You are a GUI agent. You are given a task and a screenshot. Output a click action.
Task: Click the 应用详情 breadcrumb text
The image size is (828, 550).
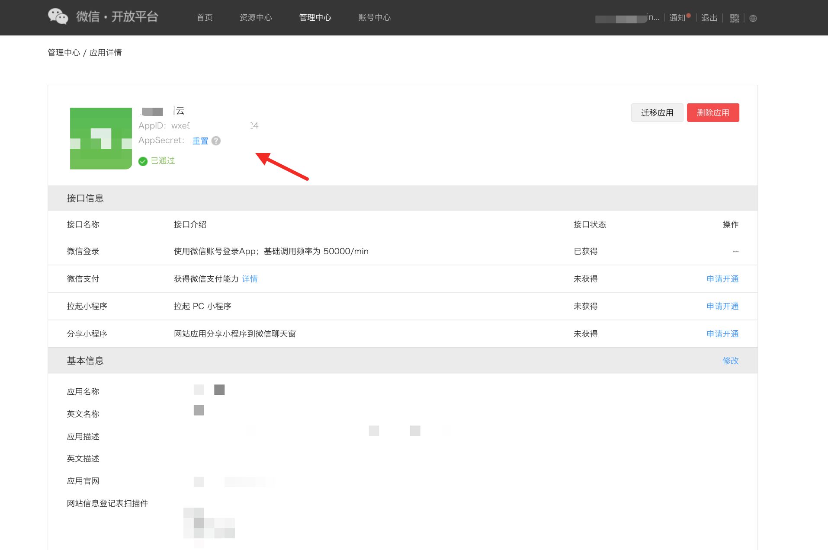[x=106, y=53]
